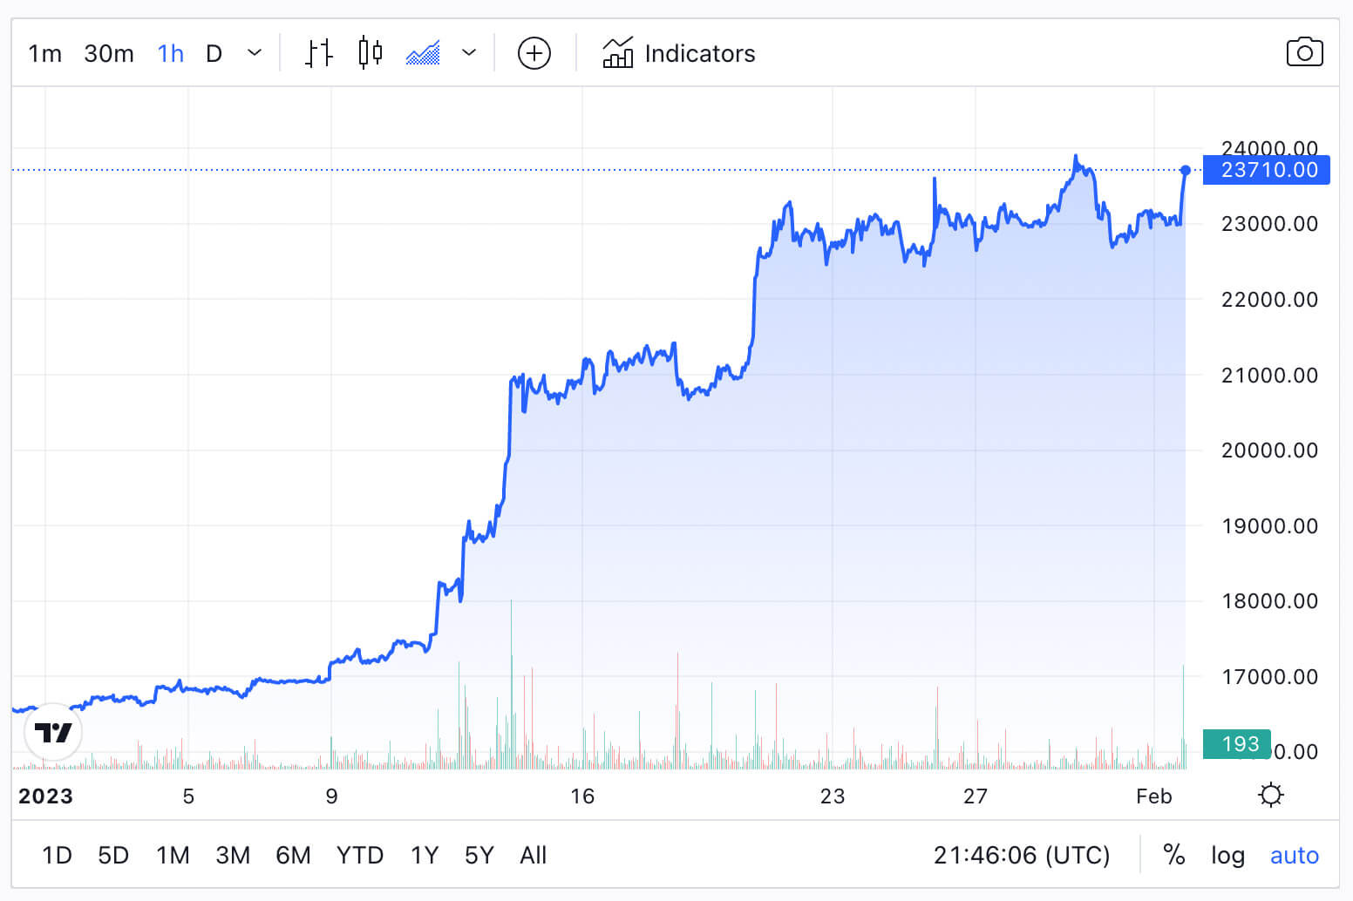Click the 21:46:06 UTC time display
The width and height of the screenshot is (1353, 901).
(1023, 855)
